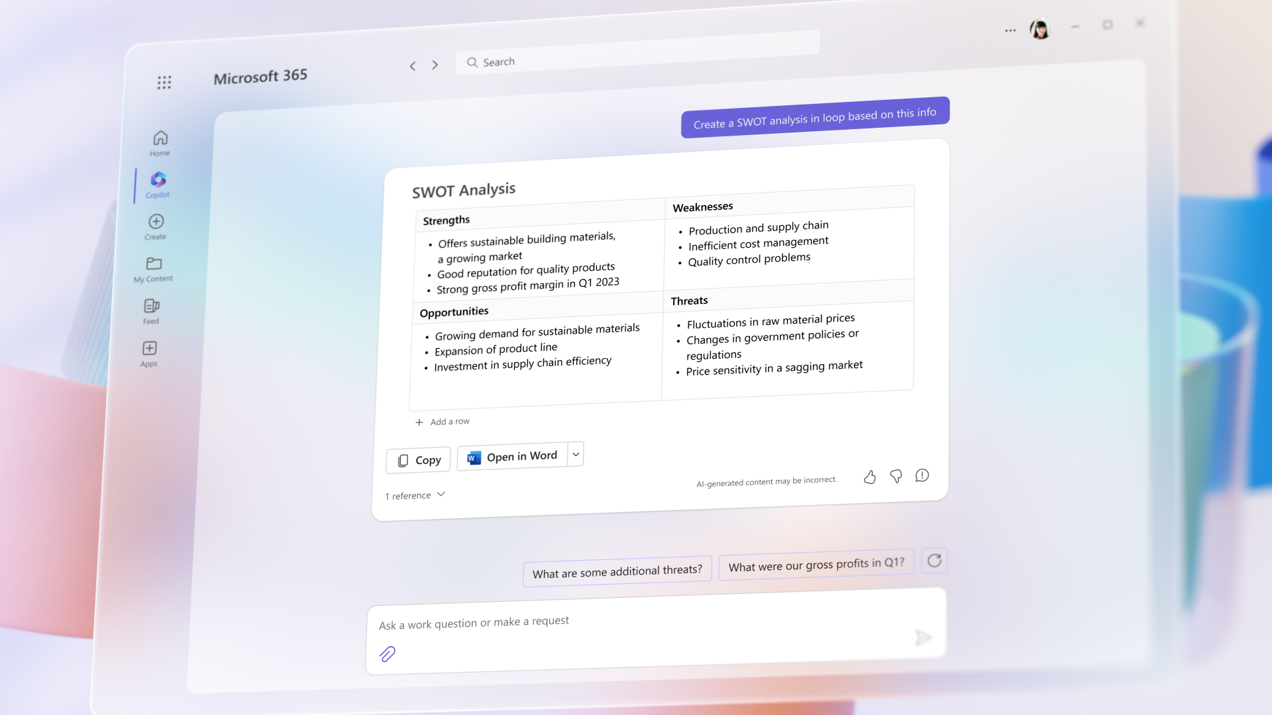Click the back navigation arrow
1272x715 pixels.
[412, 64]
